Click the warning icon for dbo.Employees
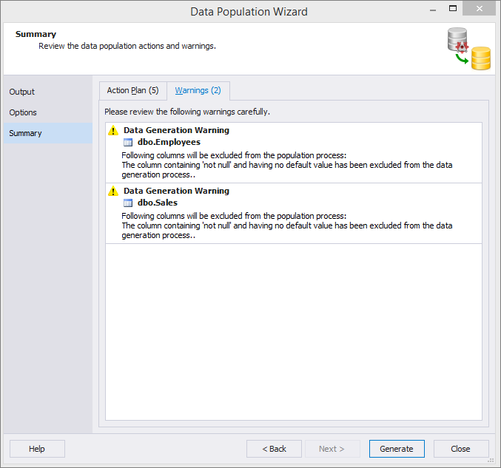Viewport: 501px width, 468px height. click(x=113, y=131)
